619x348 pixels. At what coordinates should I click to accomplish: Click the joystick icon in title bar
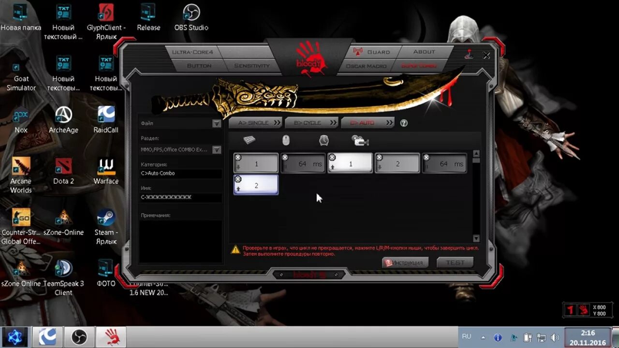469,55
